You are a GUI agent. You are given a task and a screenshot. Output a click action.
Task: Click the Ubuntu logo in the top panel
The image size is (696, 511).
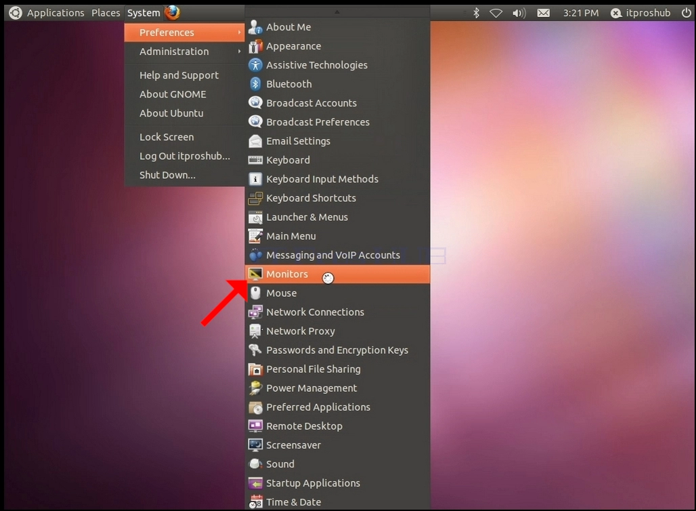[x=15, y=13]
